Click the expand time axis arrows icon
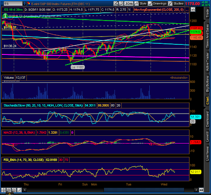The width and height of the screenshot is (211, 195). tap(201, 190)
